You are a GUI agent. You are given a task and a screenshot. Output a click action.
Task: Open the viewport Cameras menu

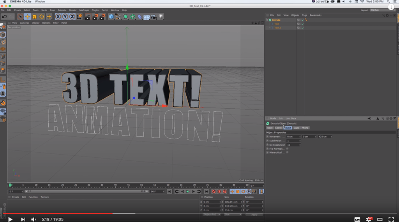[x=25, y=23]
